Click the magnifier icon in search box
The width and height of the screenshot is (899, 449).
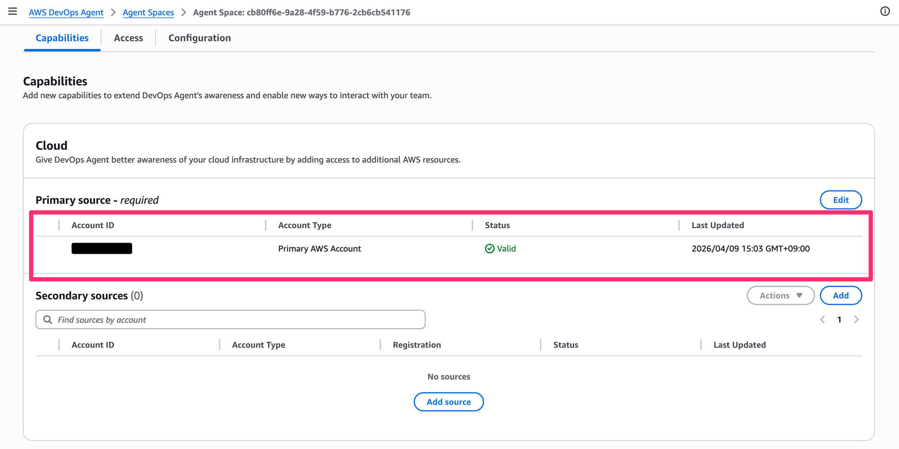(48, 320)
